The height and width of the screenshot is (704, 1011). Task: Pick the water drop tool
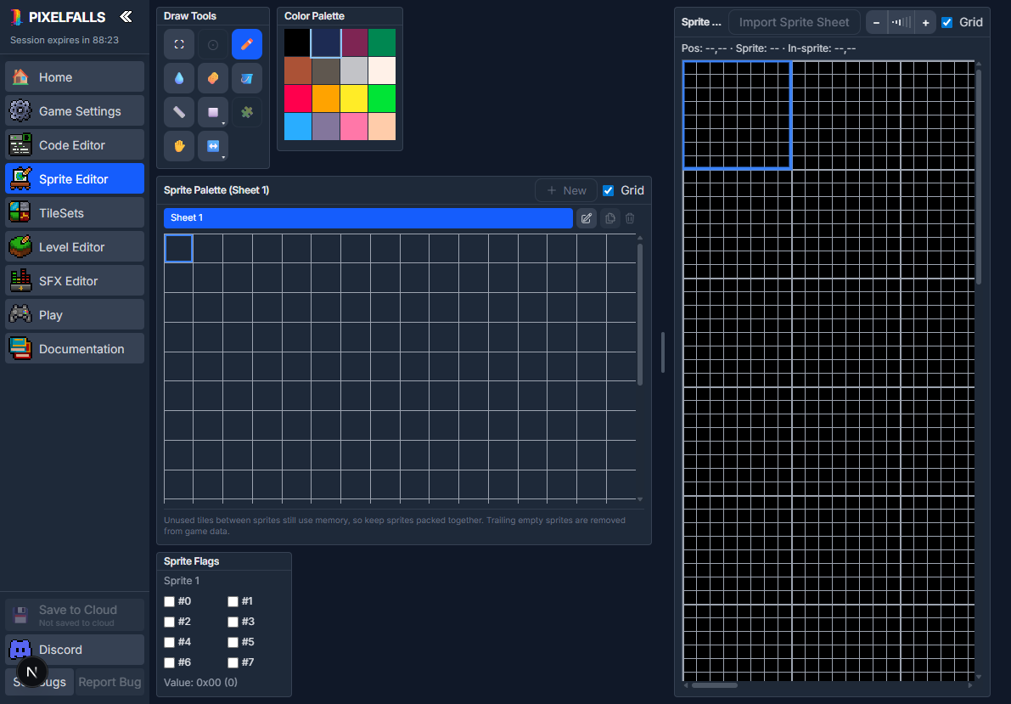point(179,78)
